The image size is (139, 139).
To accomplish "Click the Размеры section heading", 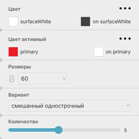I will click(20, 67).
